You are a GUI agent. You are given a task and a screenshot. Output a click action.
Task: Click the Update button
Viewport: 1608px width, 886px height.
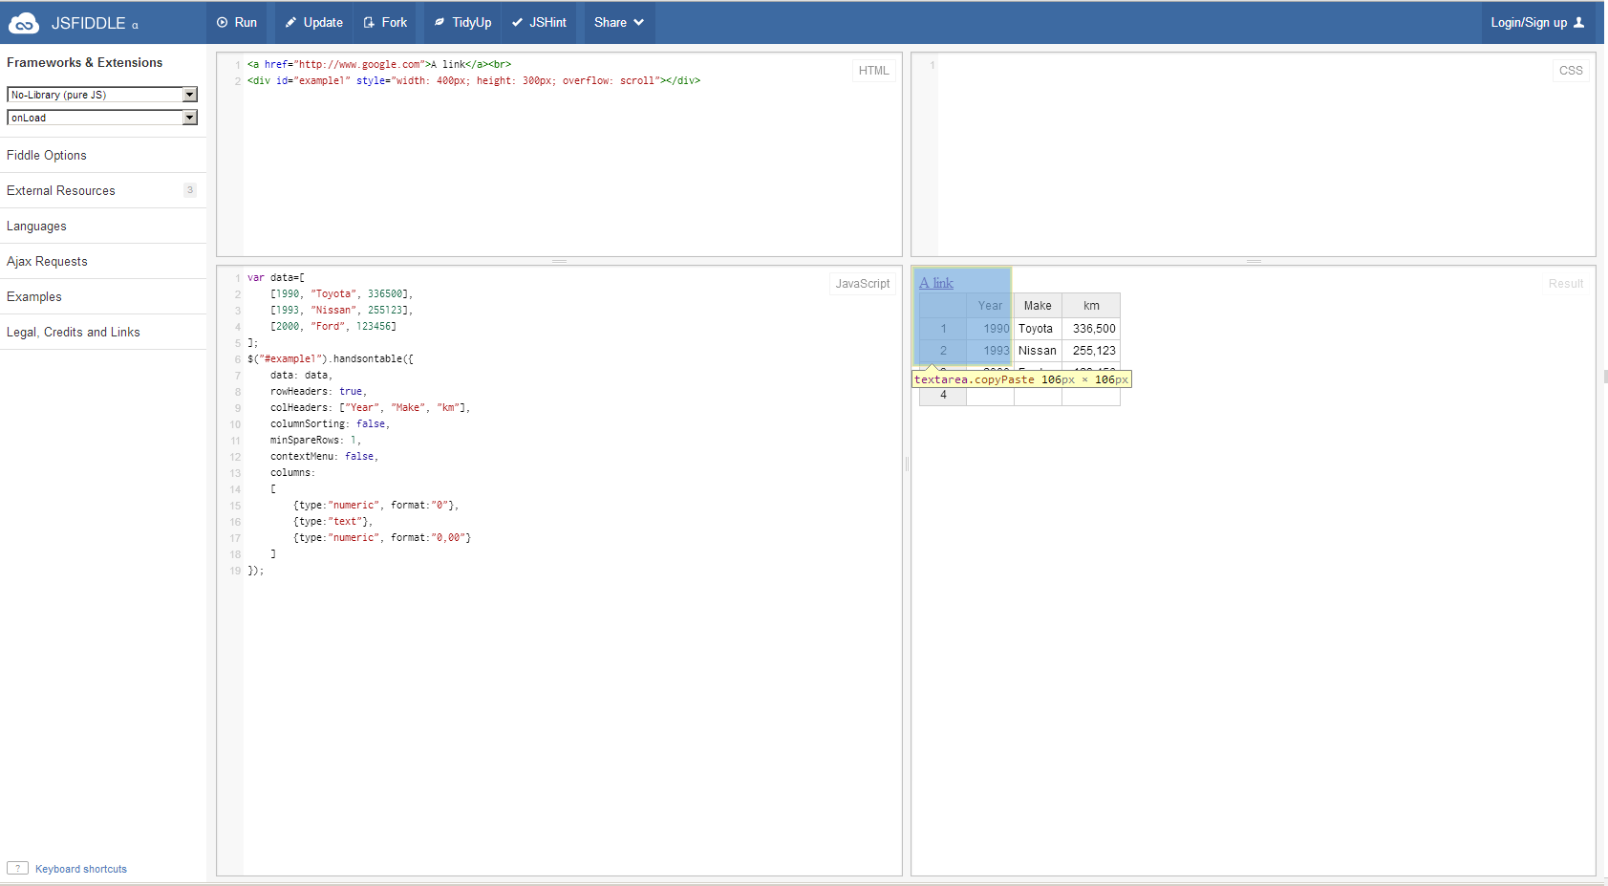pyautogui.click(x=314, y=22)
